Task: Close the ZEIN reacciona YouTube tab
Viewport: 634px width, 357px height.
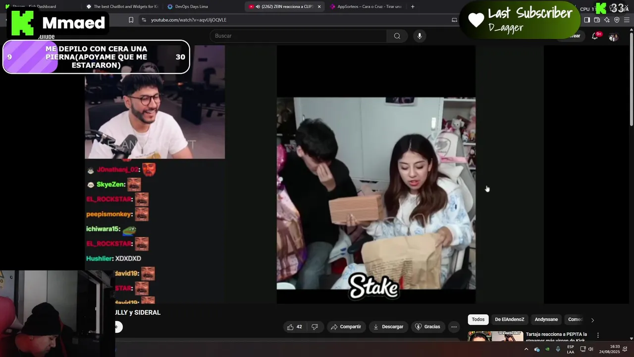Action: click(x=319, y=6)
